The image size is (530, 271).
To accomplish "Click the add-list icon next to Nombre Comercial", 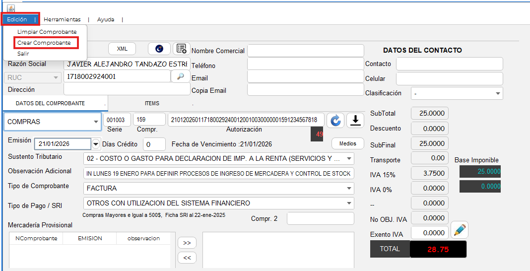I will [182, 49].
